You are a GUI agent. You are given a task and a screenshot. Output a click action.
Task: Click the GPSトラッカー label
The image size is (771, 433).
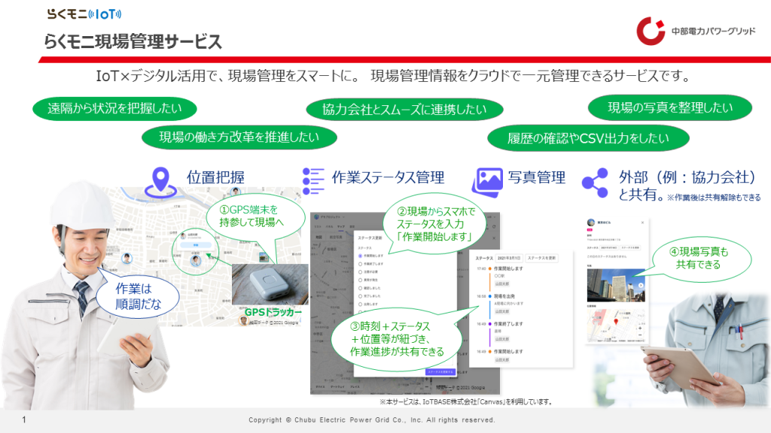pos(273,312)
